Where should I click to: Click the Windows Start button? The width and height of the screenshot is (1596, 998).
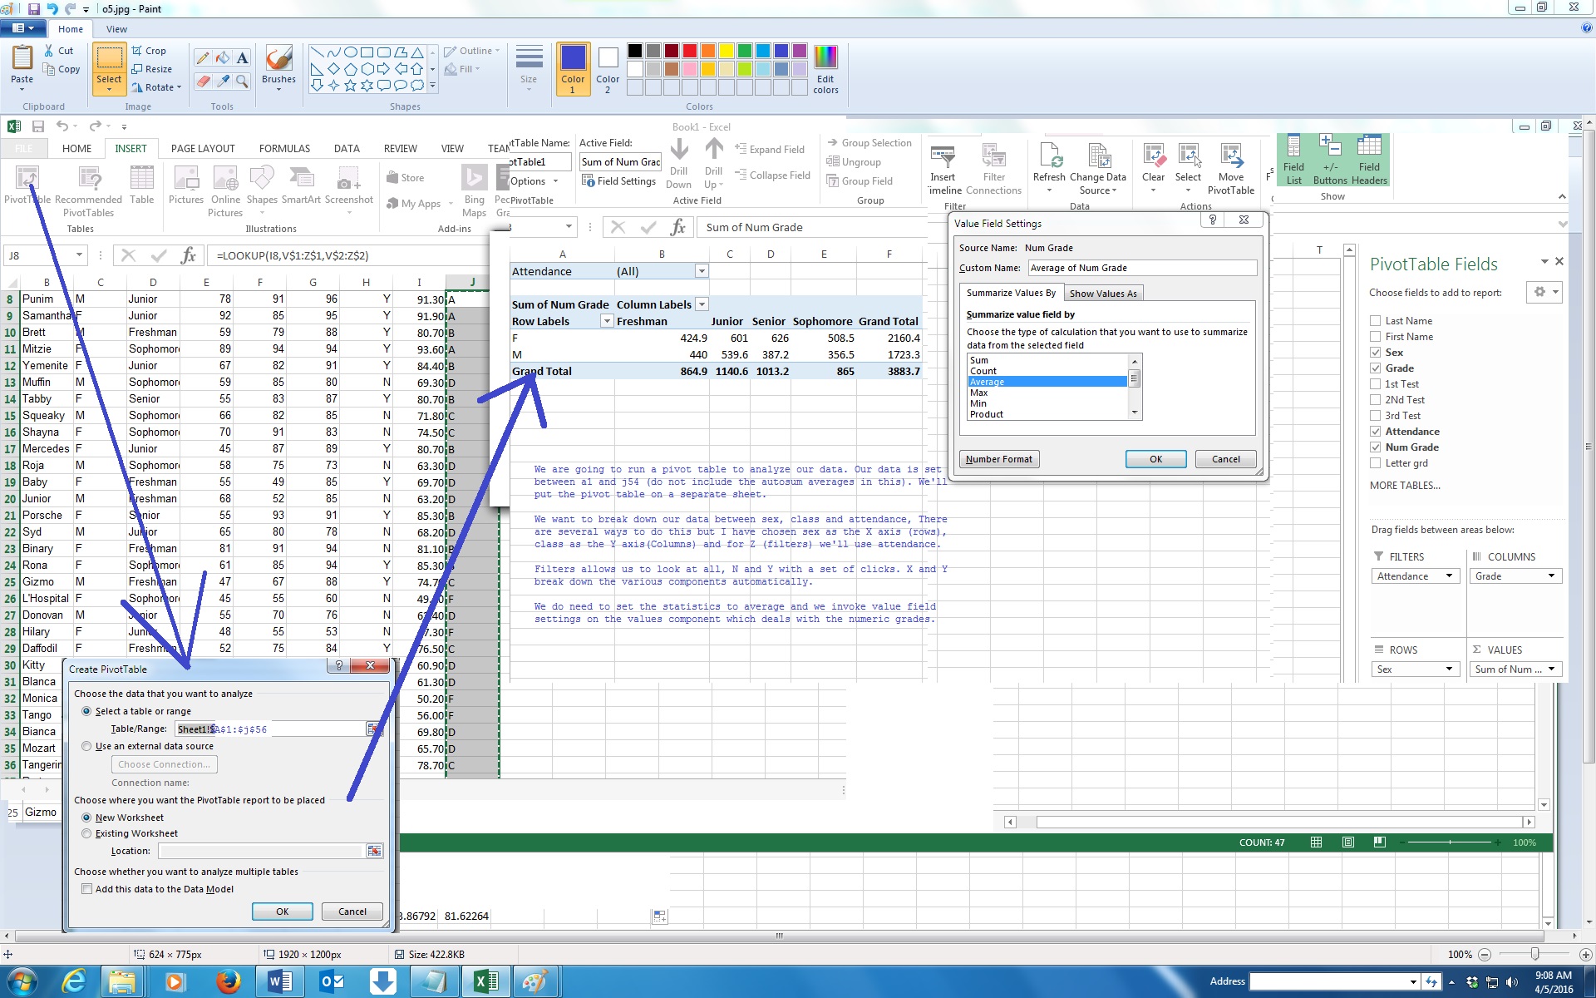[21, 982]
